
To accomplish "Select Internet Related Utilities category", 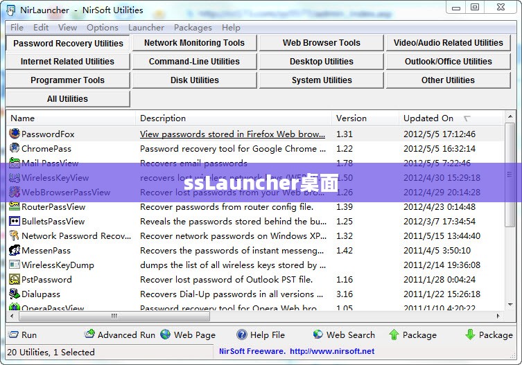I will [67, 62].
